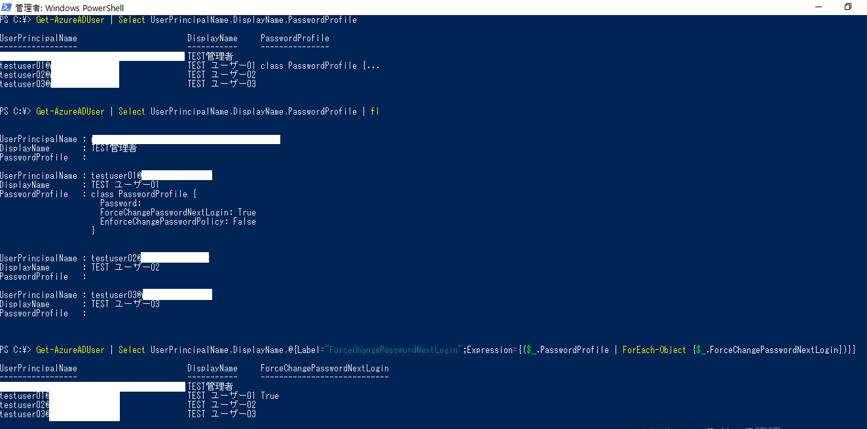Click Get-AzureADUser in the first command line

(70, 20)
